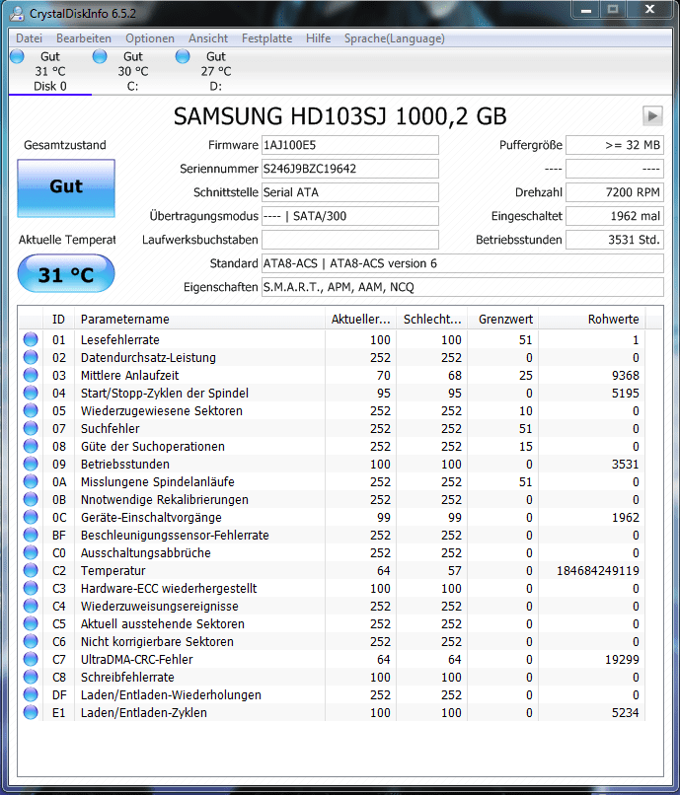Click status icon for Laden/Entladen-Wiederholungen row
This screenshot has width=680, height=795.
click(31, 694)
